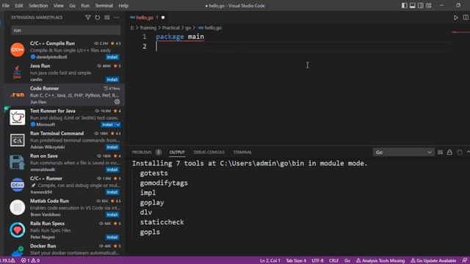Install Matlab Code Run extension
Image resolution: width=470 pixels, height=264 pixels.
pyautogui.click(x=112, y=215)
